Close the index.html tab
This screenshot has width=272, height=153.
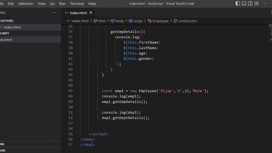(91, 13)
